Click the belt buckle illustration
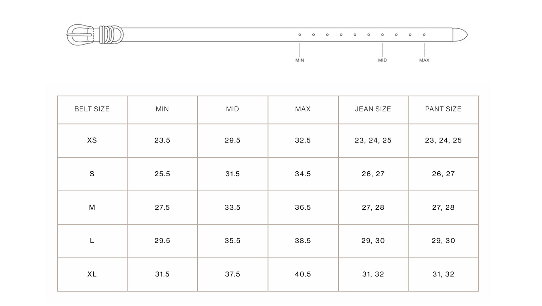This screenshot has height=306, width=542. (80, 34)
